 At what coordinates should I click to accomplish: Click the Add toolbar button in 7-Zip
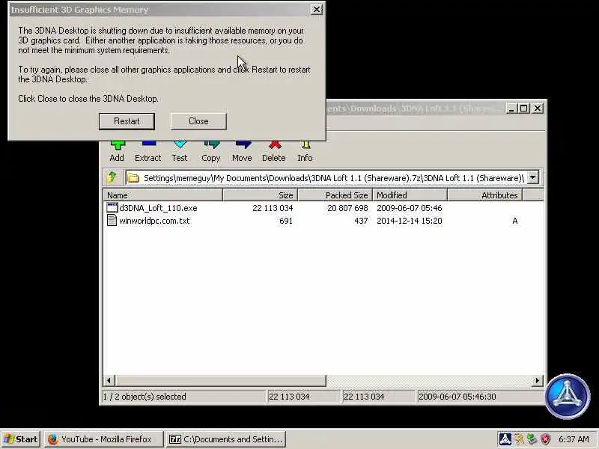click(117, 152)
